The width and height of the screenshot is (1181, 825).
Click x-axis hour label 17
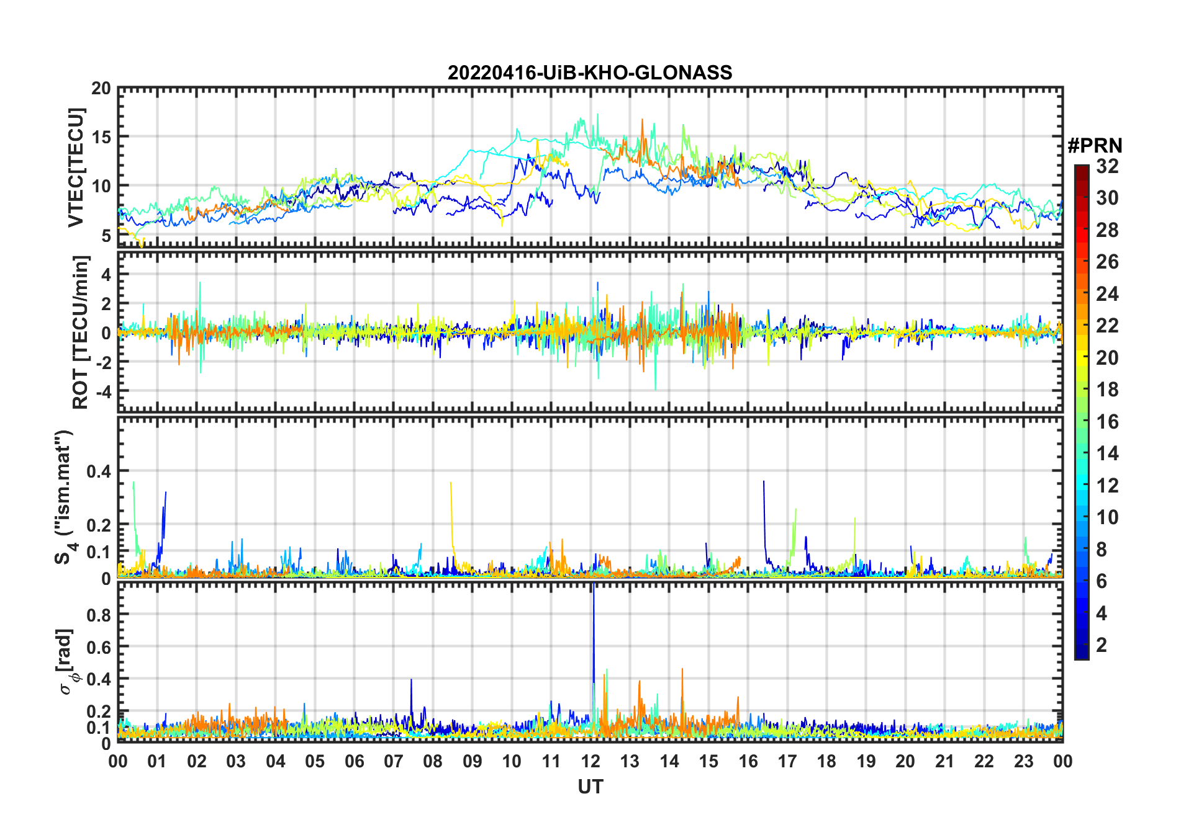pos(787,761)
